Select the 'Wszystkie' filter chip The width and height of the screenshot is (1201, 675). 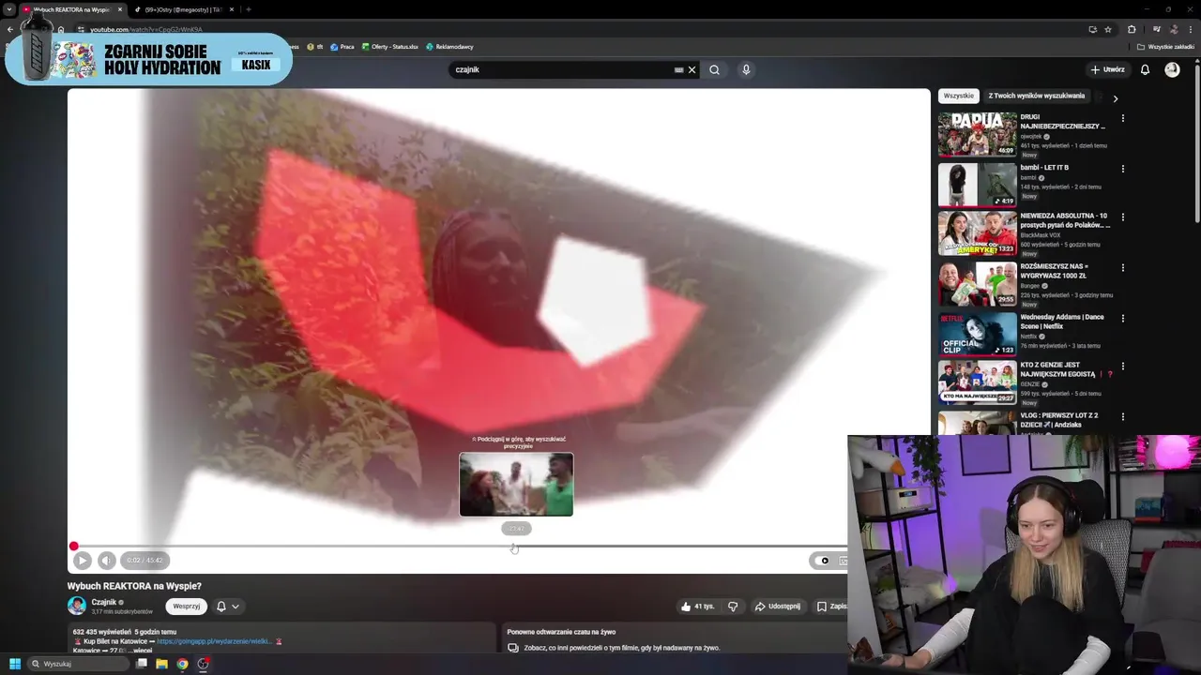[x=958, y=96]
